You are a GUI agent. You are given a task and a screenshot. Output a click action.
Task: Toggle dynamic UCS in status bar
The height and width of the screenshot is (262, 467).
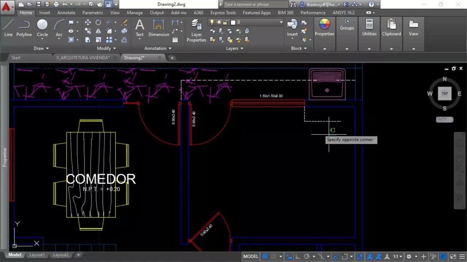tap(360, 257)
